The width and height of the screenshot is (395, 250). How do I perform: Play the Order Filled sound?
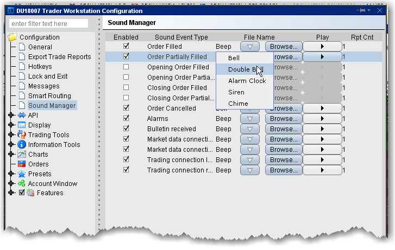322,47
